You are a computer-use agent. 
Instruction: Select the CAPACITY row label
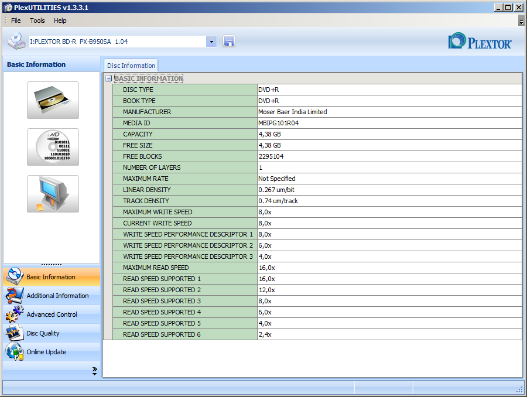tap(185, 134)
